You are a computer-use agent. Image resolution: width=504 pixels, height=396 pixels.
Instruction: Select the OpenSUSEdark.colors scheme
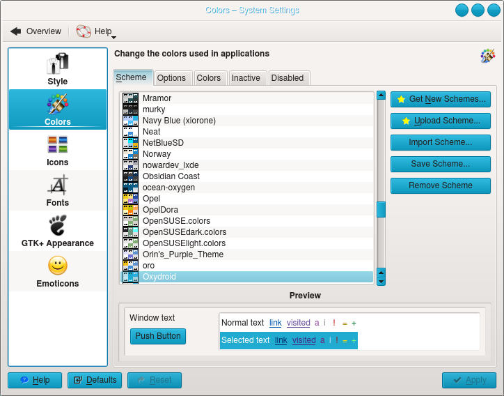247,232
